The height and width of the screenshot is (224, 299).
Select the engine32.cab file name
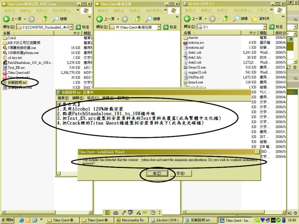tap(197, 72)
